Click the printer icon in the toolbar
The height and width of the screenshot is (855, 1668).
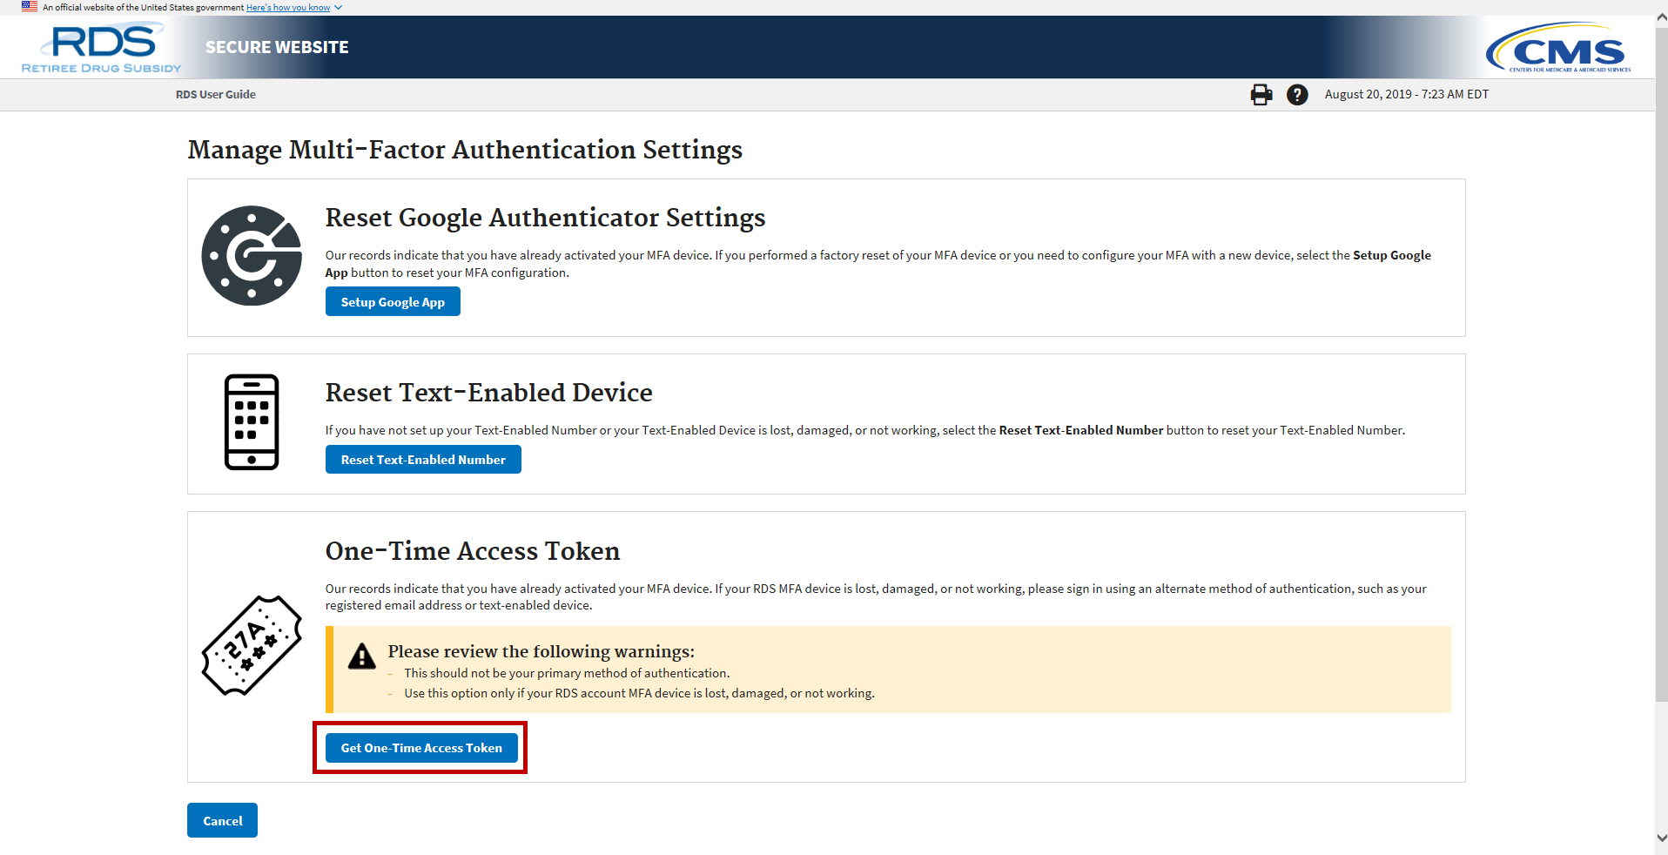1261,95
